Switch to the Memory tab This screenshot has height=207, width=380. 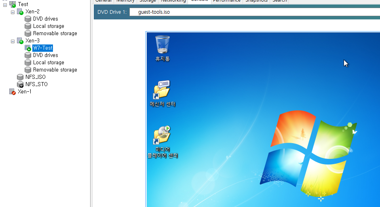(x=125, y=1)
